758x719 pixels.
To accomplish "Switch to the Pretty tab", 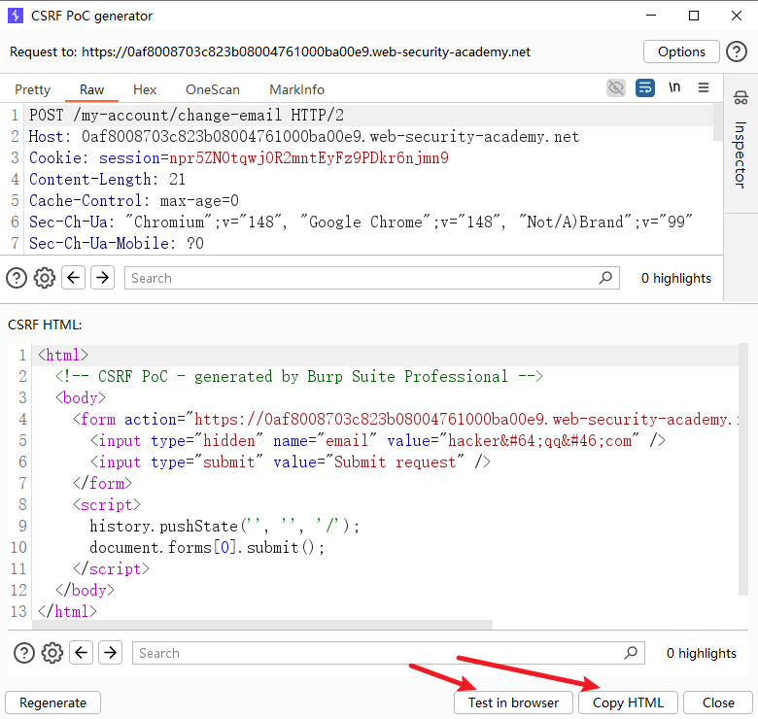I will pos(32,89).
